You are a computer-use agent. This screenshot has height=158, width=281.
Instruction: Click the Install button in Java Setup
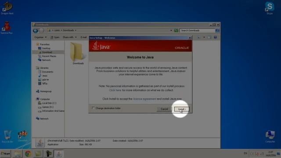[181, 109]
